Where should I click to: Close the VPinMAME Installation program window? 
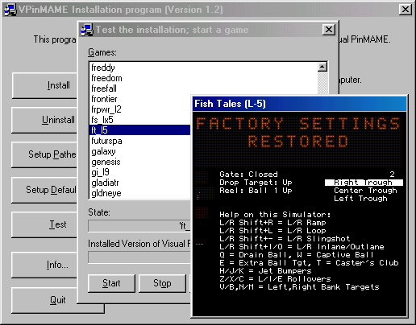point(406,10)
